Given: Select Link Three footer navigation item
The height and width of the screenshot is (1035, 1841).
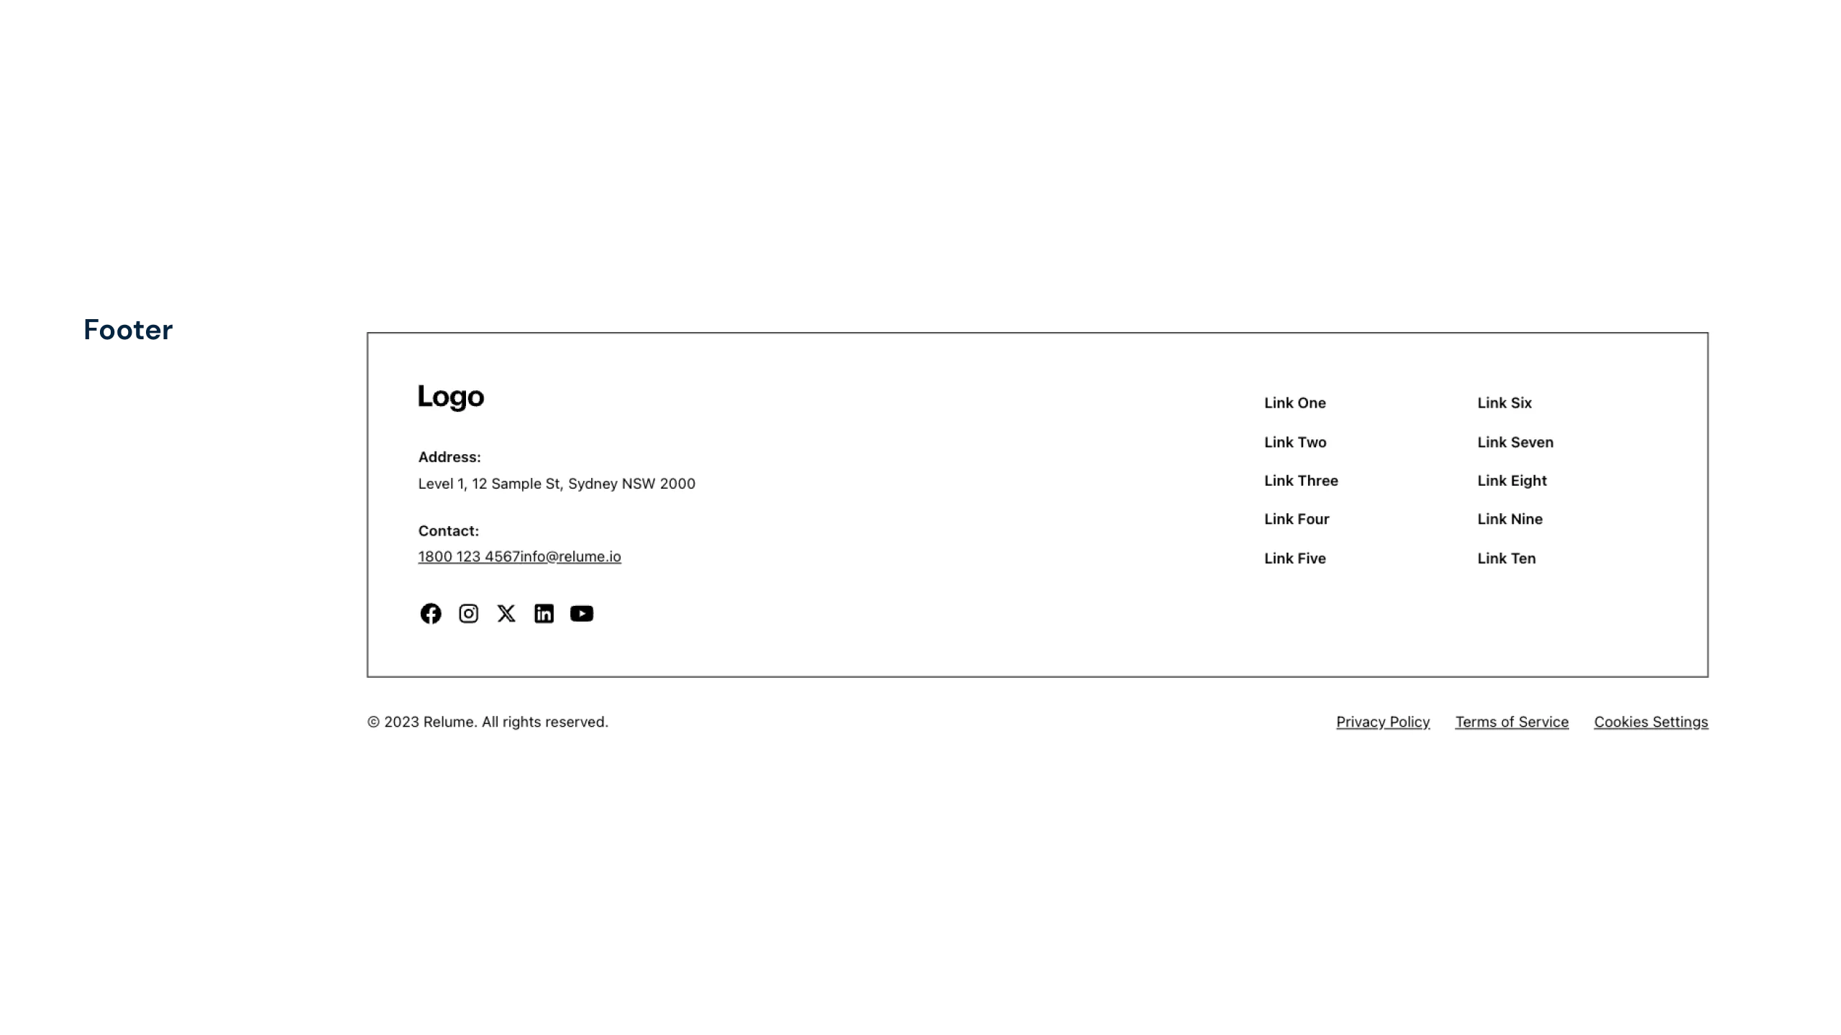Looking at the screenshot, I should click(x=1301, y=480).
